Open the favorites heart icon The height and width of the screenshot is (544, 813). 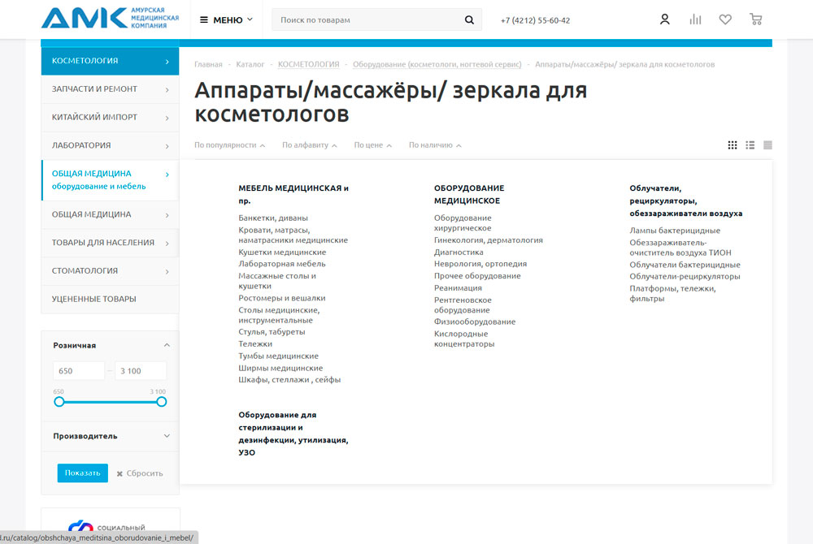[x=725, y=19]
